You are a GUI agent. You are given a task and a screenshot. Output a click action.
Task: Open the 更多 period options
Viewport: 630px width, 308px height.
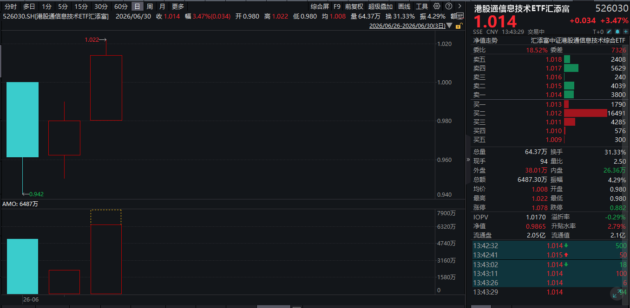tap(178, 6)
